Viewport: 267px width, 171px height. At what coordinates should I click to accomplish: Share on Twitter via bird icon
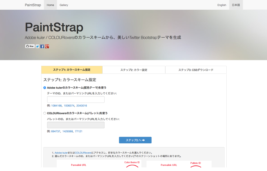[x=37, y=46]
